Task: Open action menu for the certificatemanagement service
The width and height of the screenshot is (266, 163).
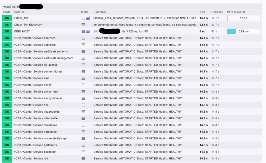Action: [83, 58]
